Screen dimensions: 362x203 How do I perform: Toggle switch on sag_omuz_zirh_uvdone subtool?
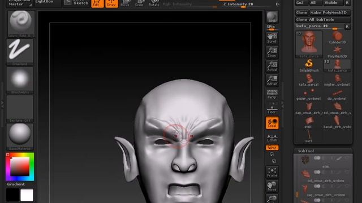click(317, 186)
